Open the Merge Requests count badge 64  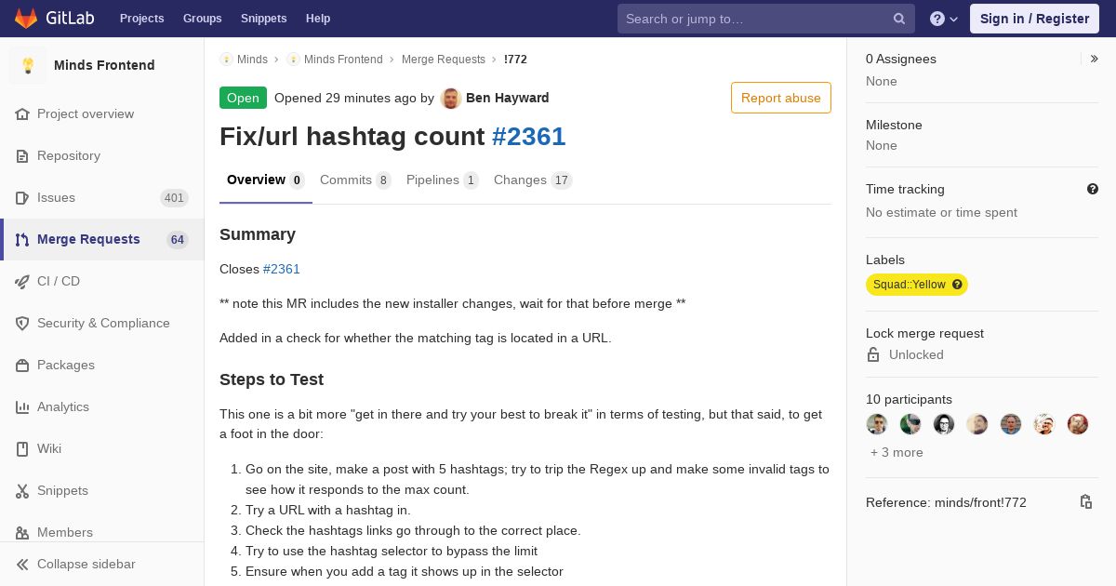[x=178, y=239]
